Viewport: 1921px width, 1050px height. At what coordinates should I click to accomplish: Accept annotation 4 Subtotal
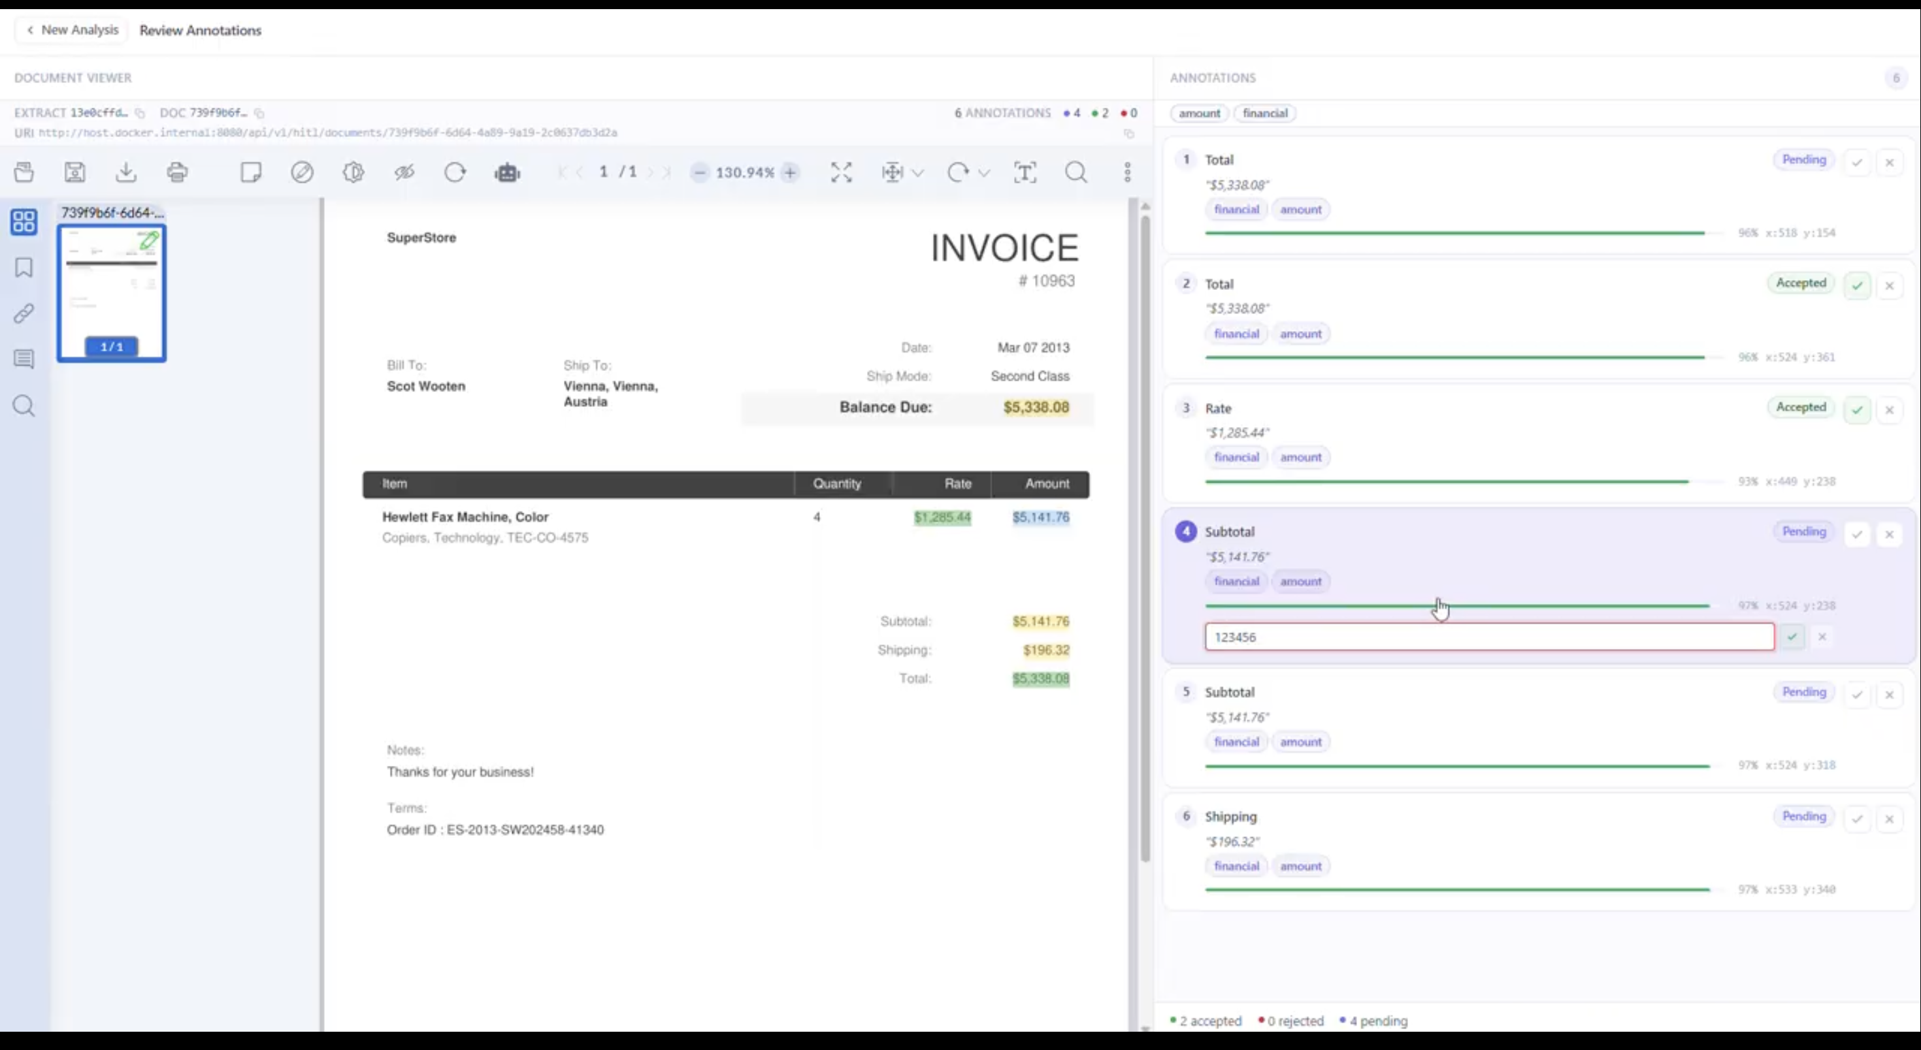tap(1857, 533)
